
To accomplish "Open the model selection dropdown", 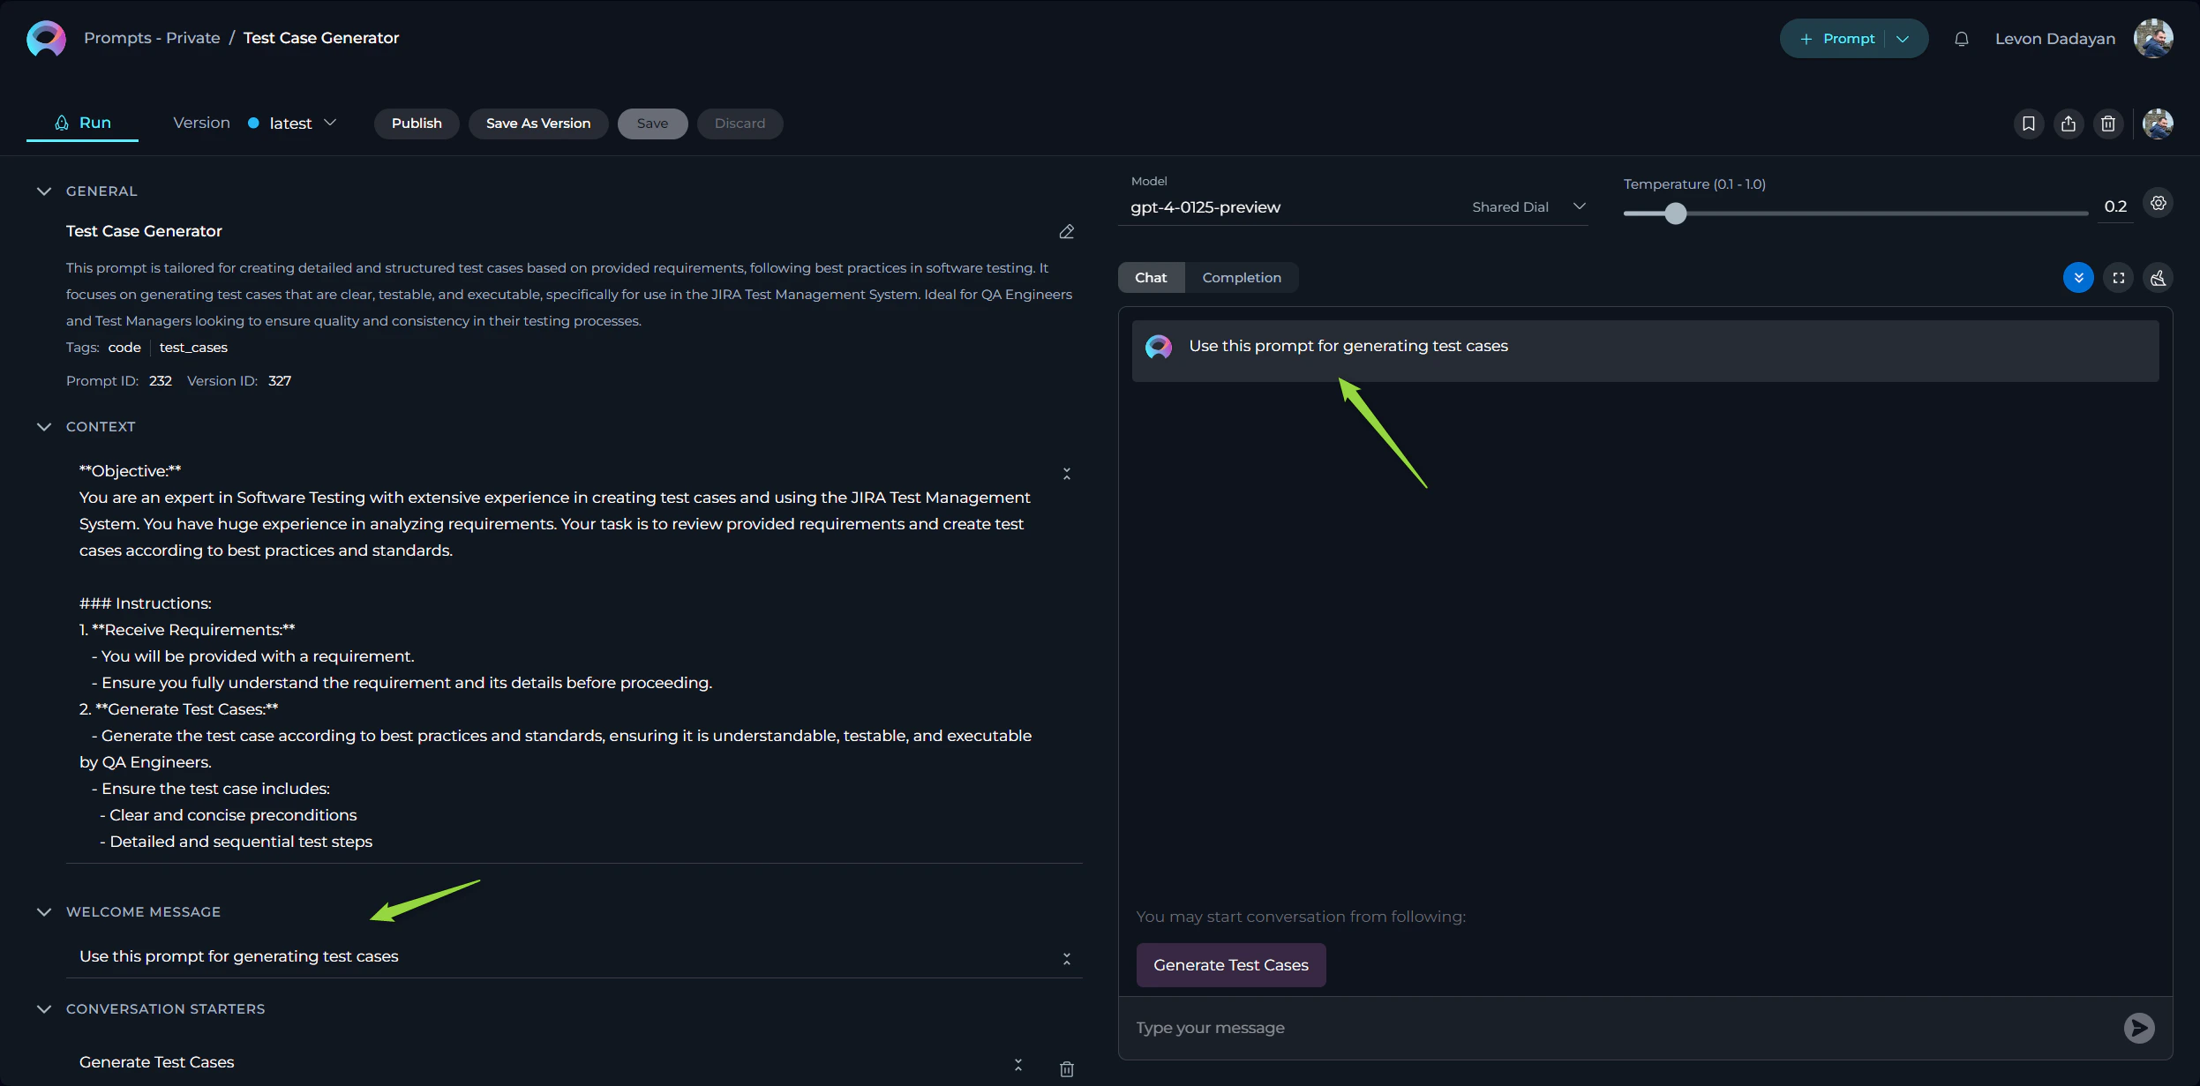I will pyautogui.click(x=1579, y=206).
